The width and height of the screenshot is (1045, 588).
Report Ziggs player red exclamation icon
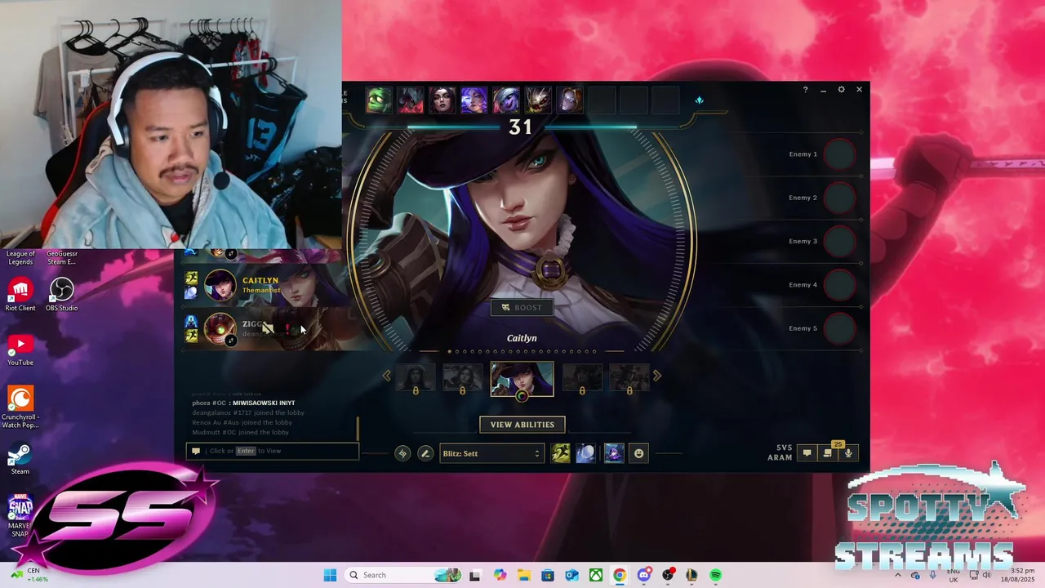point(287,329)
